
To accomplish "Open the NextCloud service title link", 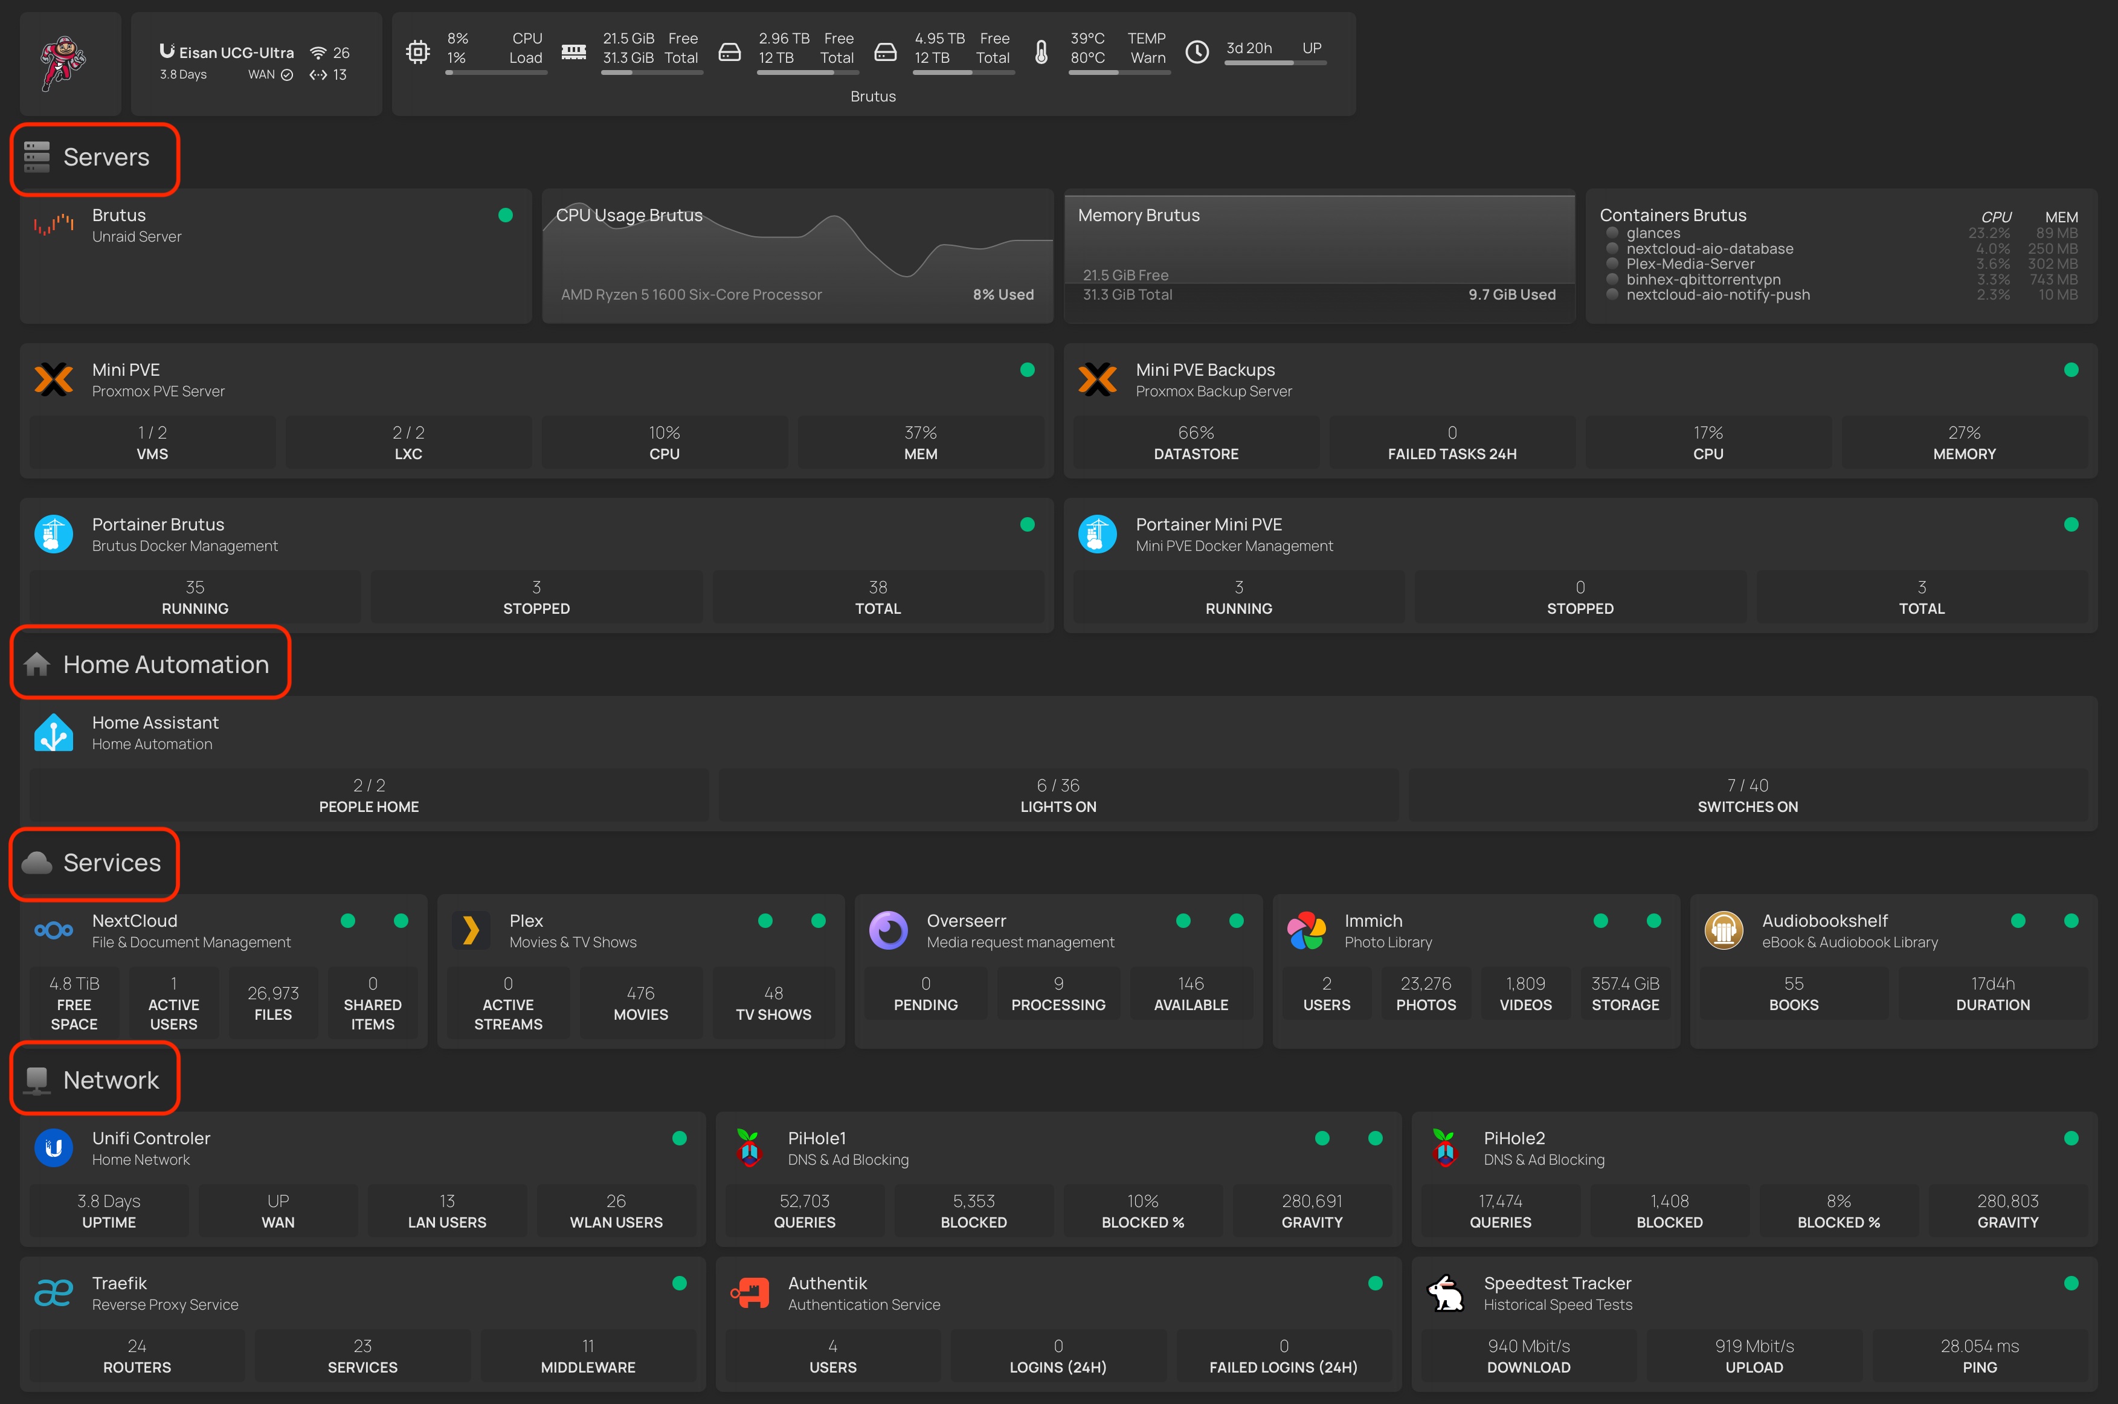I will tap(134, 921).
